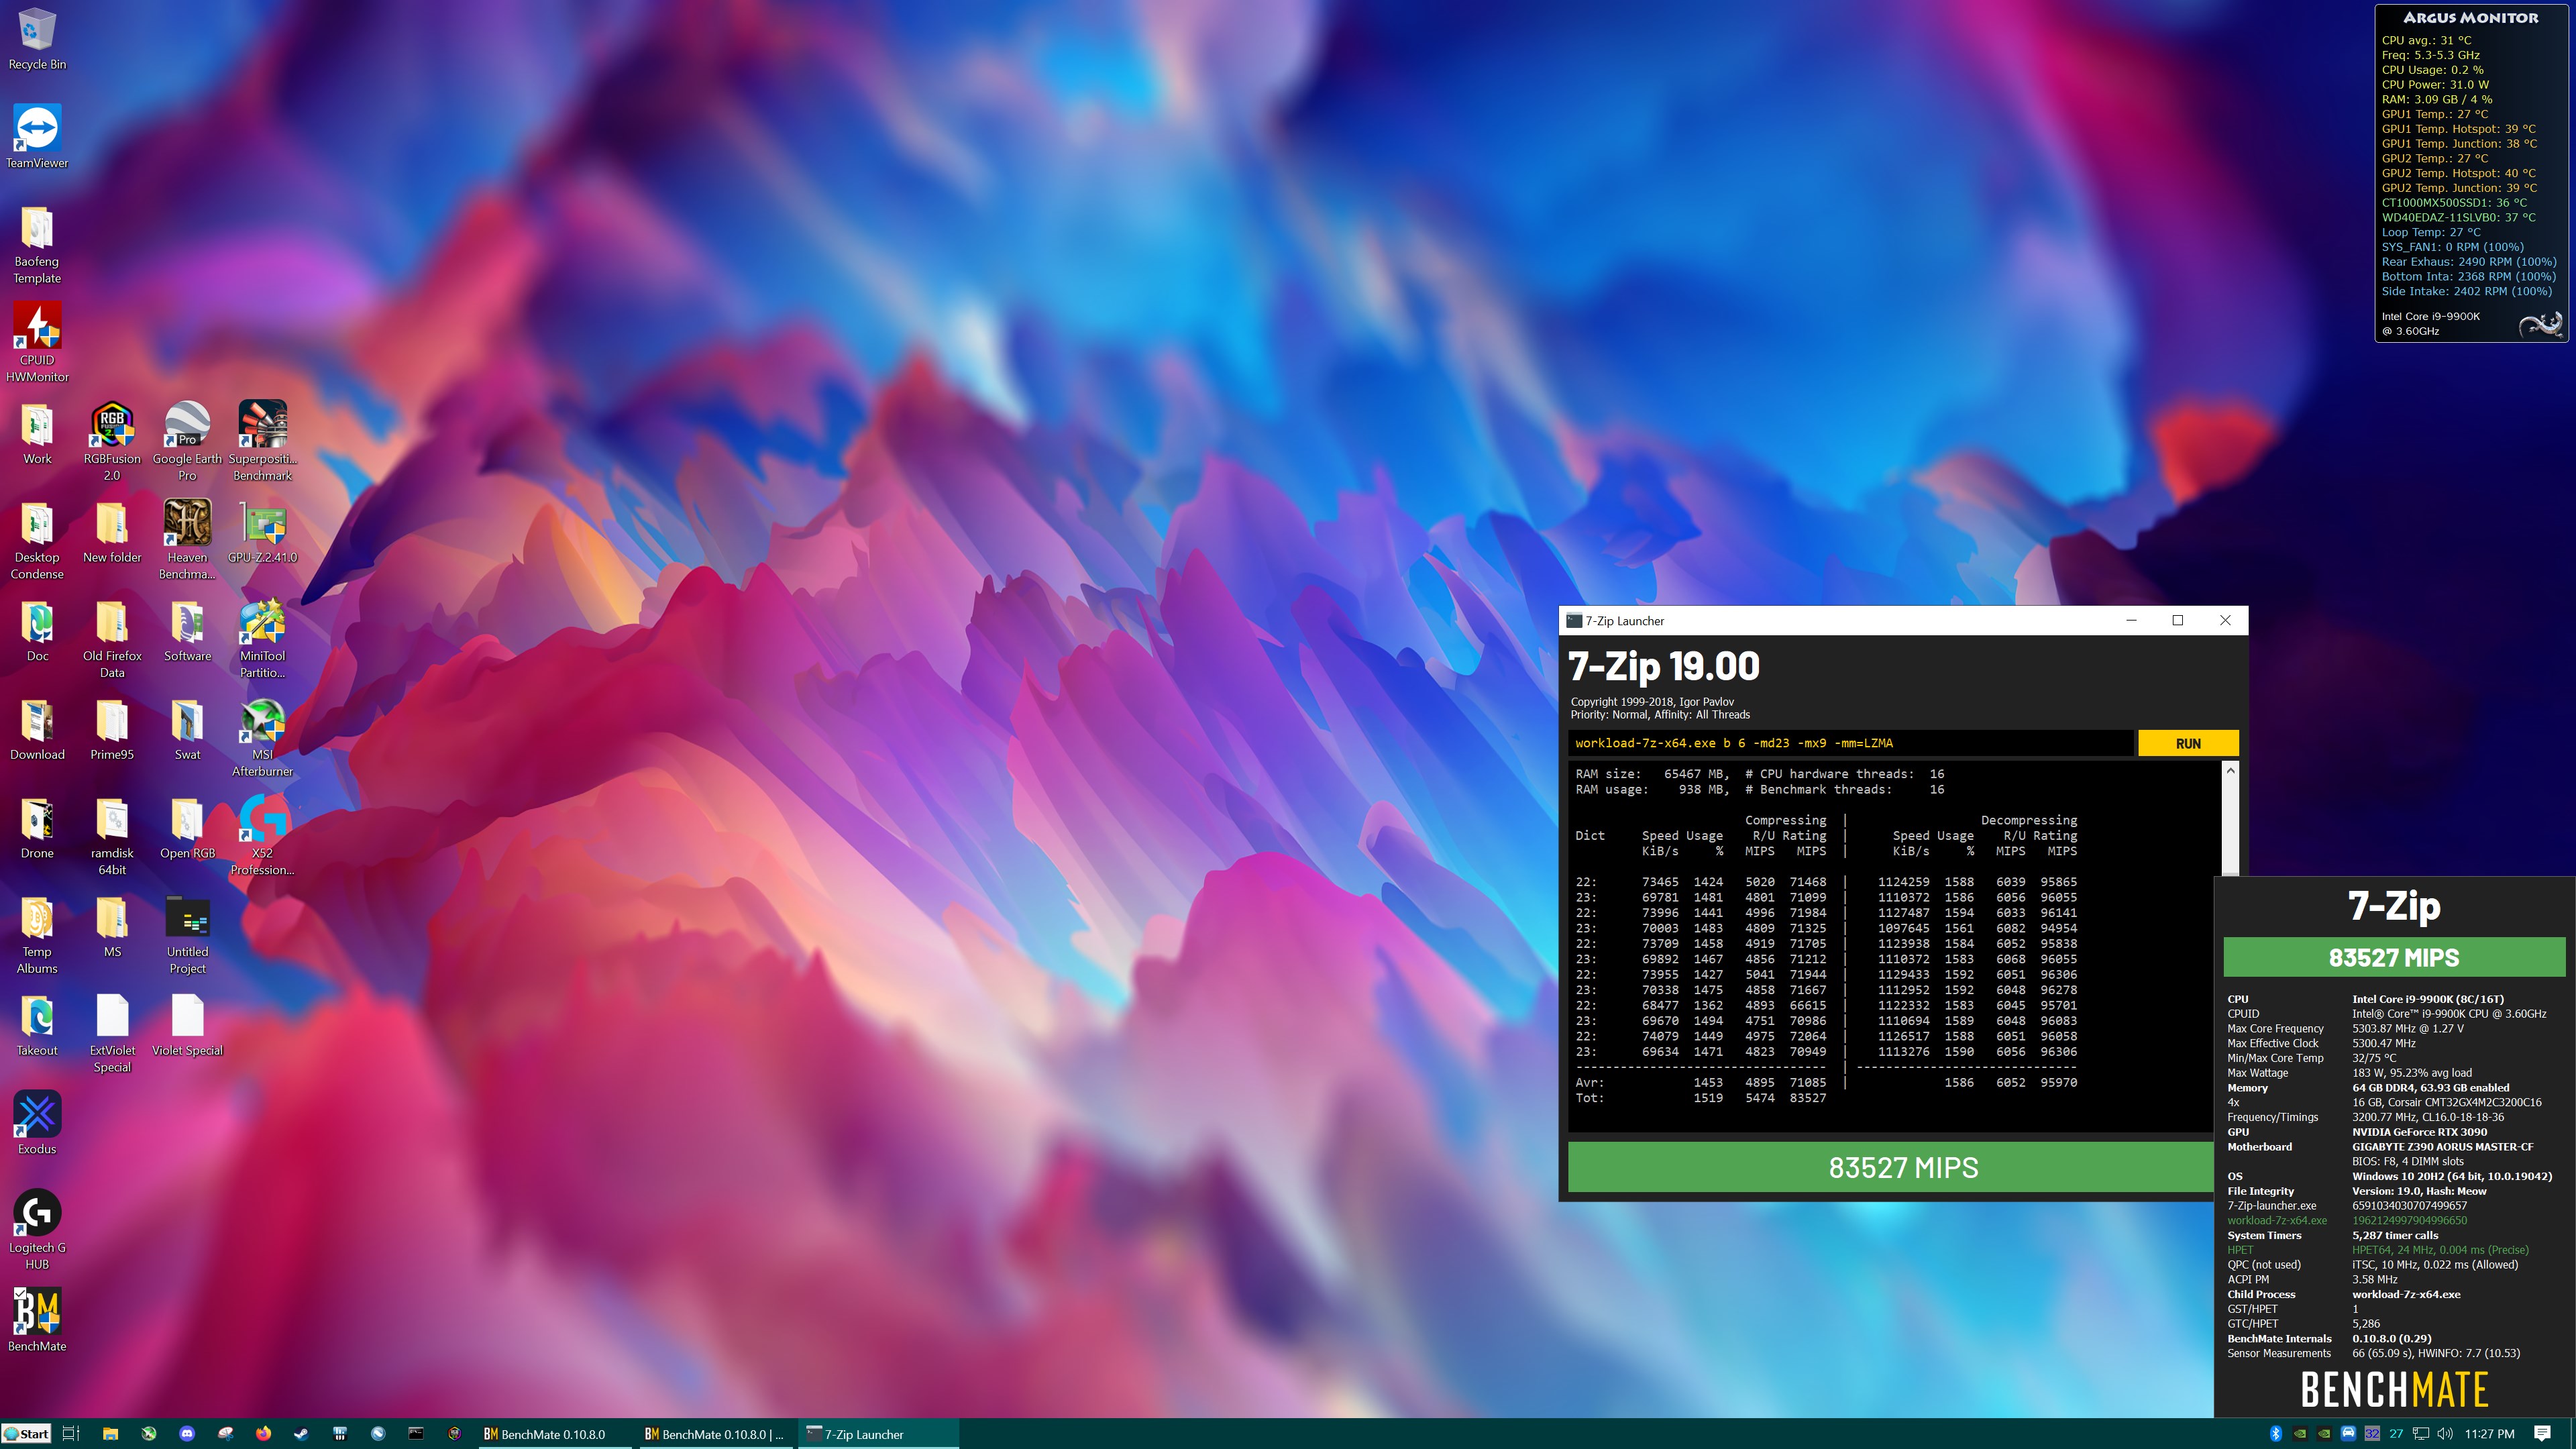Launch MiniTool Partition shortcut
Viewport: 2576px width, 1449px height.
click(262, 638)
